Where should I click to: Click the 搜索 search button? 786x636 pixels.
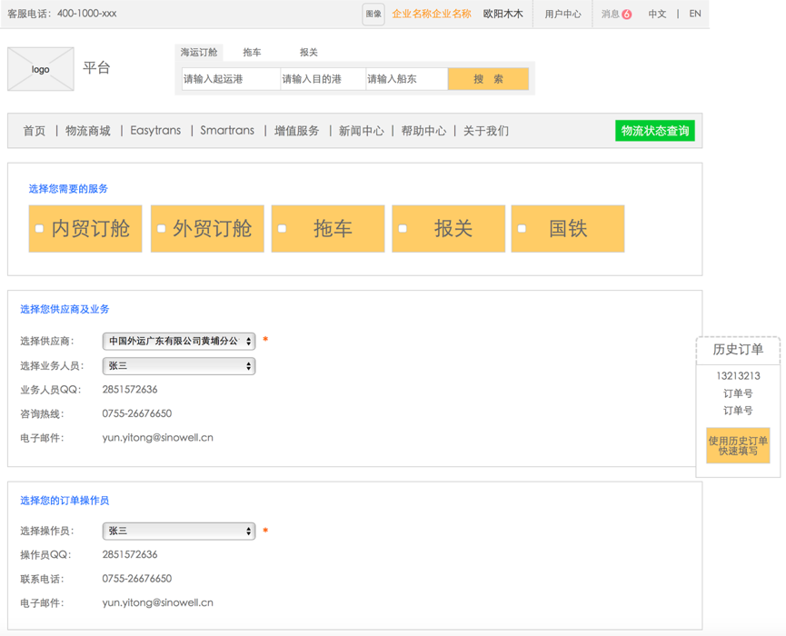coord(488,79)
